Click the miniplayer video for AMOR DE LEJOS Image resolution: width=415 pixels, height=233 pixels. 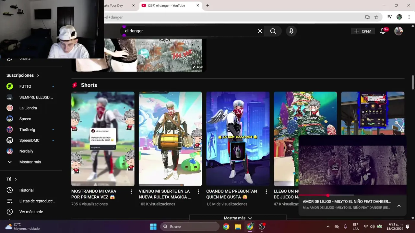[352, 165]
